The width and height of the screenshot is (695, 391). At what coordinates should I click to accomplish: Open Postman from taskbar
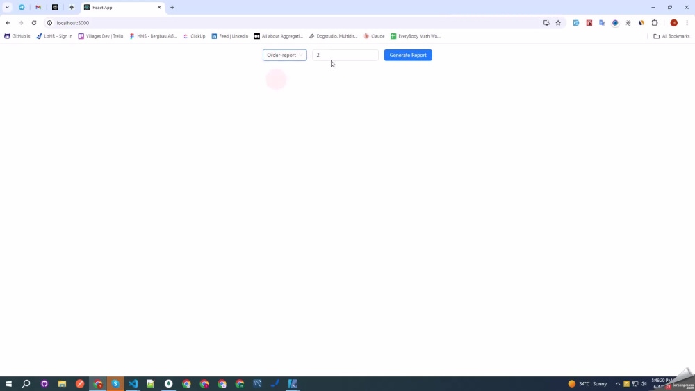tap(80, 383)
